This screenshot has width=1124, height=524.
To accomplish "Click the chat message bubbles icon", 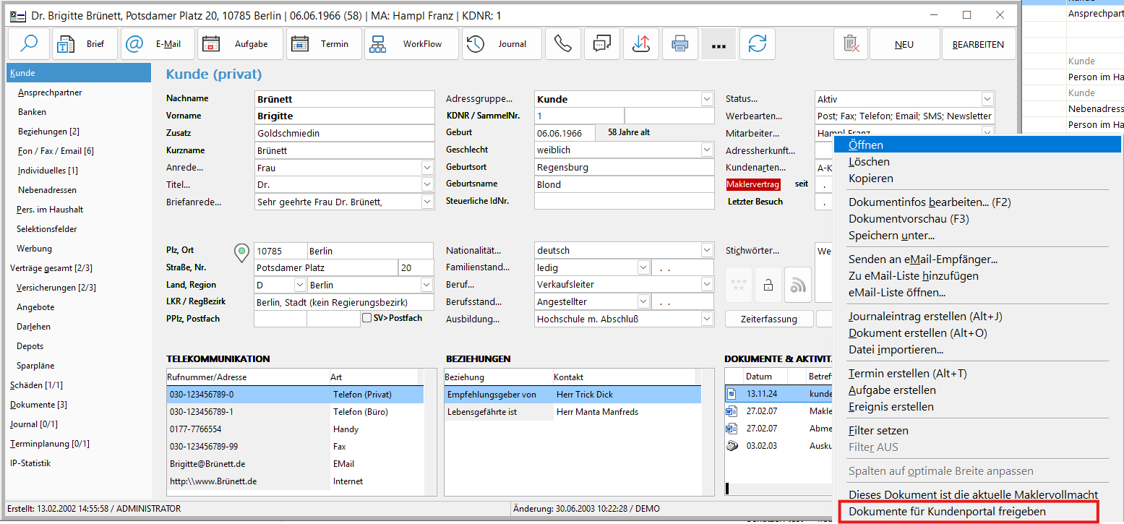I will tap(601, 44).
